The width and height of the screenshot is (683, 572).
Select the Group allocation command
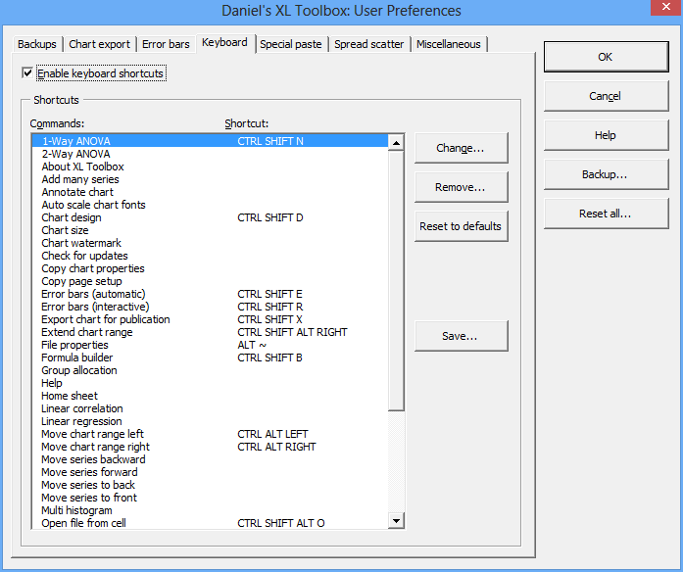[210, 370]
